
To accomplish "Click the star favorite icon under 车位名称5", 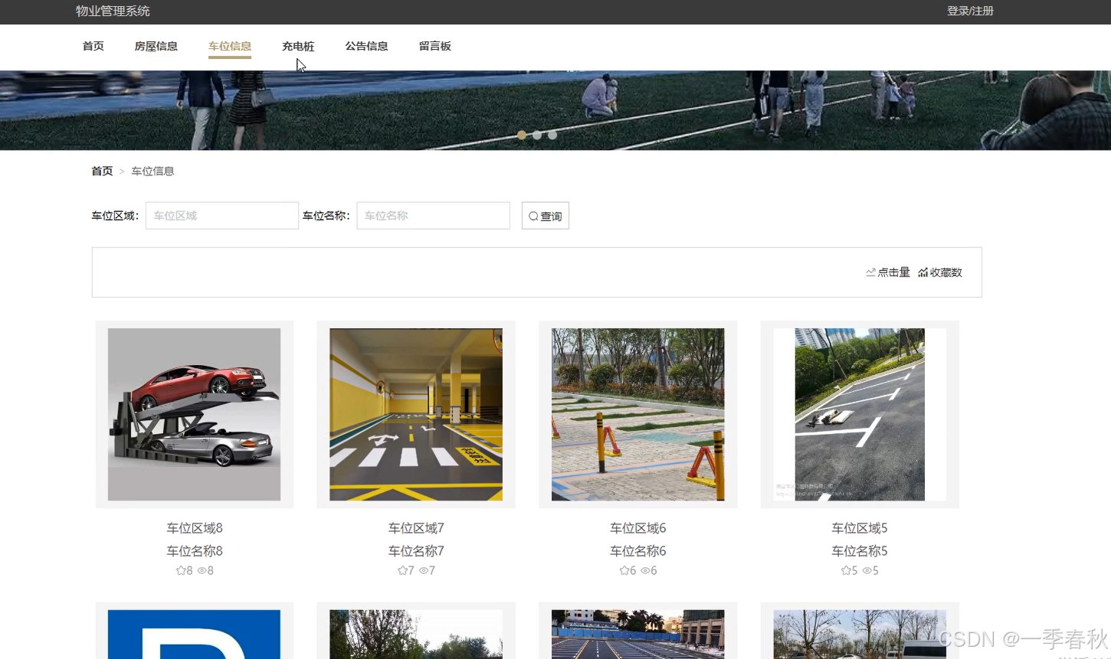I will pyautogui.click(x=846, y=570).
